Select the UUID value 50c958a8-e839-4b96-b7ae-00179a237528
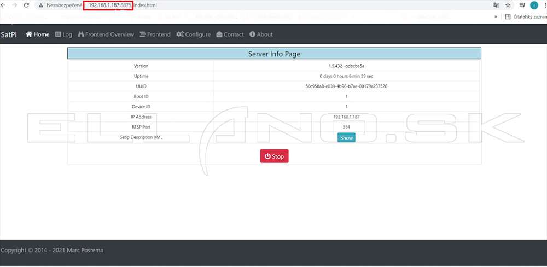The image size is (547, 267). click(x=346, y=86)
